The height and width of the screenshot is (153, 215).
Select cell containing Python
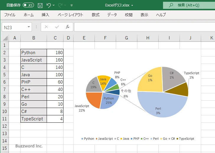(x=34, y=53)
